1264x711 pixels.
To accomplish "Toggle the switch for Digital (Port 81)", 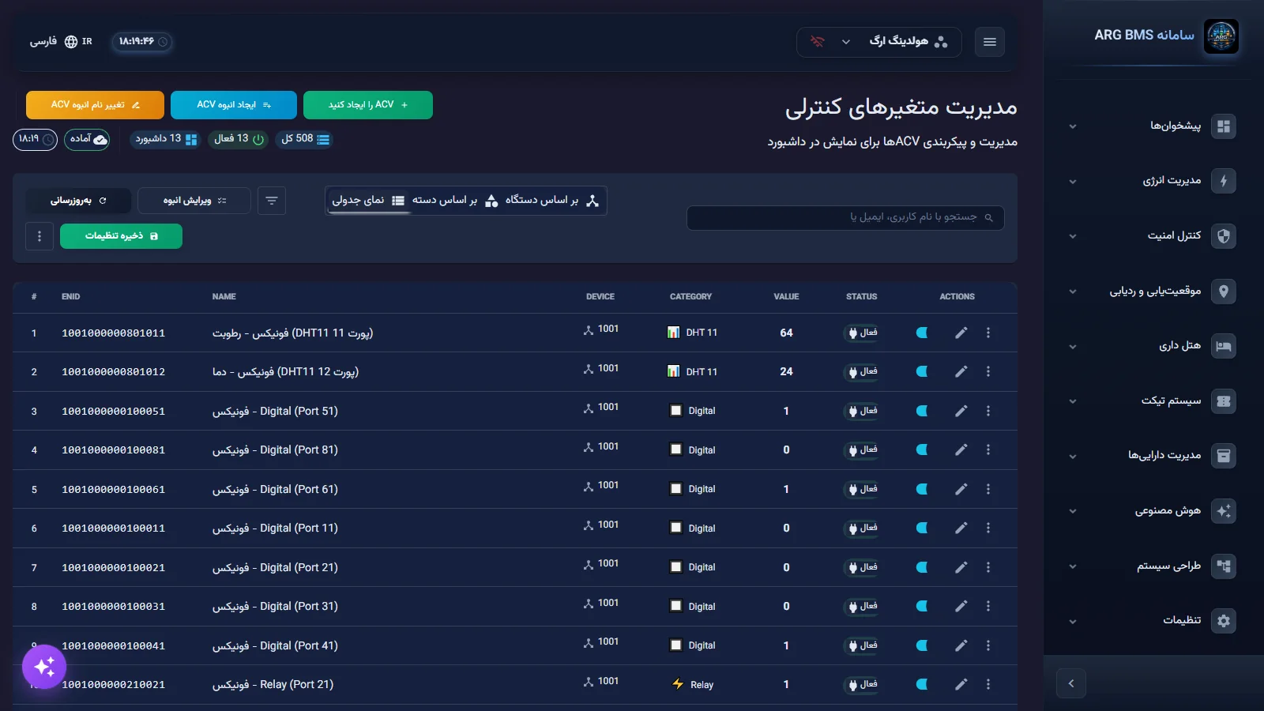I will point(922,450).
